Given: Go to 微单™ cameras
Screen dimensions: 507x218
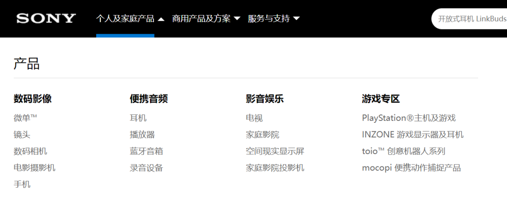Looking at the screenshot, I should 25,118.
